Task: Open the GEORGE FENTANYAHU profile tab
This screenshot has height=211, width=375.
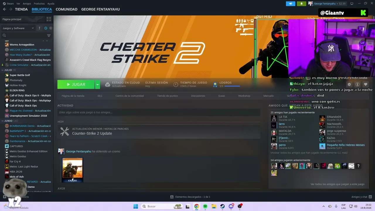Action: point(100,9)
